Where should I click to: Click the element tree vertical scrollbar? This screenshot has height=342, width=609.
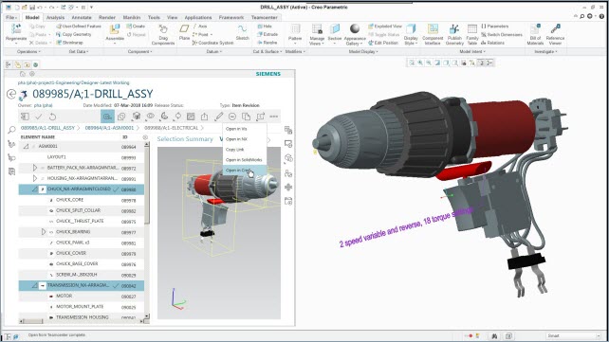[x=147, y=231]
